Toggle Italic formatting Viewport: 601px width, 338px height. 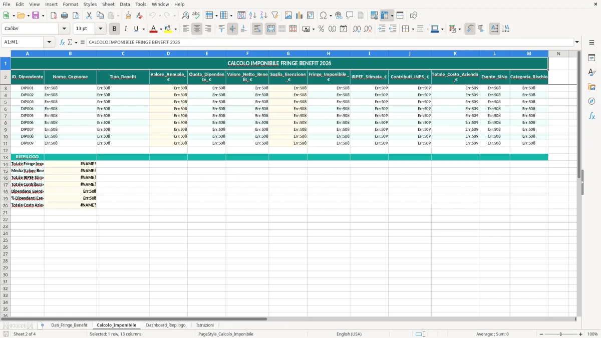(x=125, y=29)
